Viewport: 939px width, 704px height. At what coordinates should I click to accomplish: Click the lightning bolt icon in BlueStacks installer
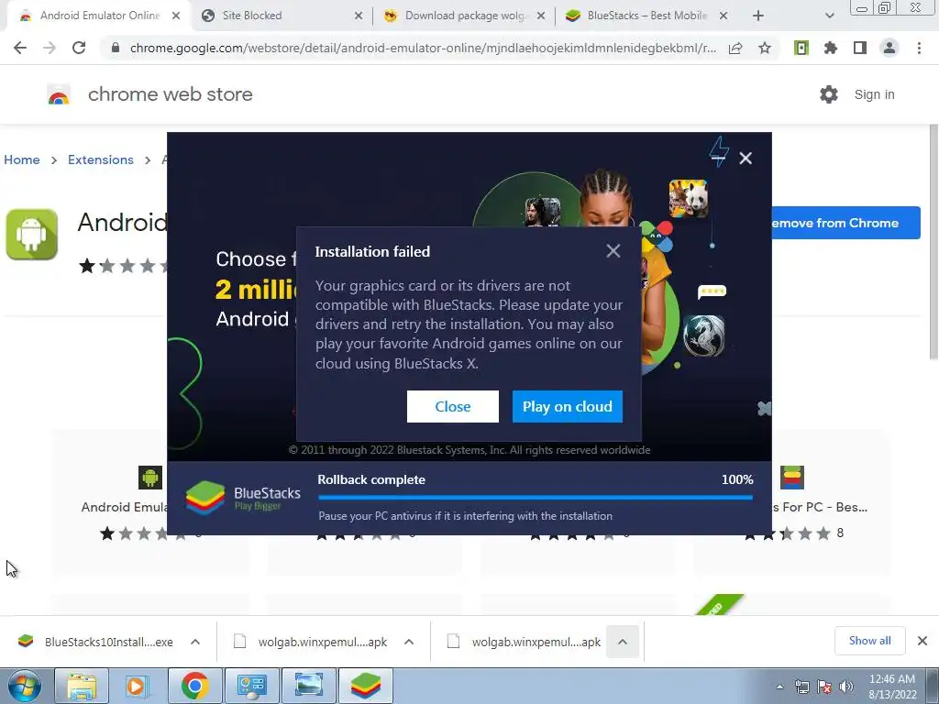719,151
